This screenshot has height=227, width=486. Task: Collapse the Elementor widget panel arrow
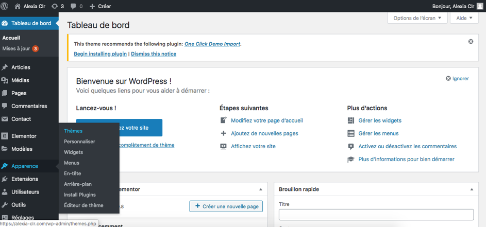(x=261, y=189)
